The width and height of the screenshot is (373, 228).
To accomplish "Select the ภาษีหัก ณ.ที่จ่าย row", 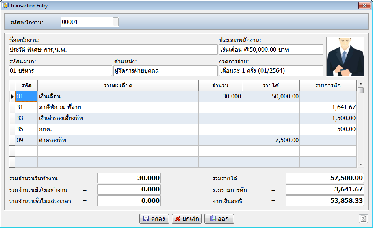I will pyautogui.click(x=118, y=108).
